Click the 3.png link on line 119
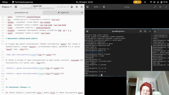The width and height of the screenshot is (169, 95). tap(41, 74)
